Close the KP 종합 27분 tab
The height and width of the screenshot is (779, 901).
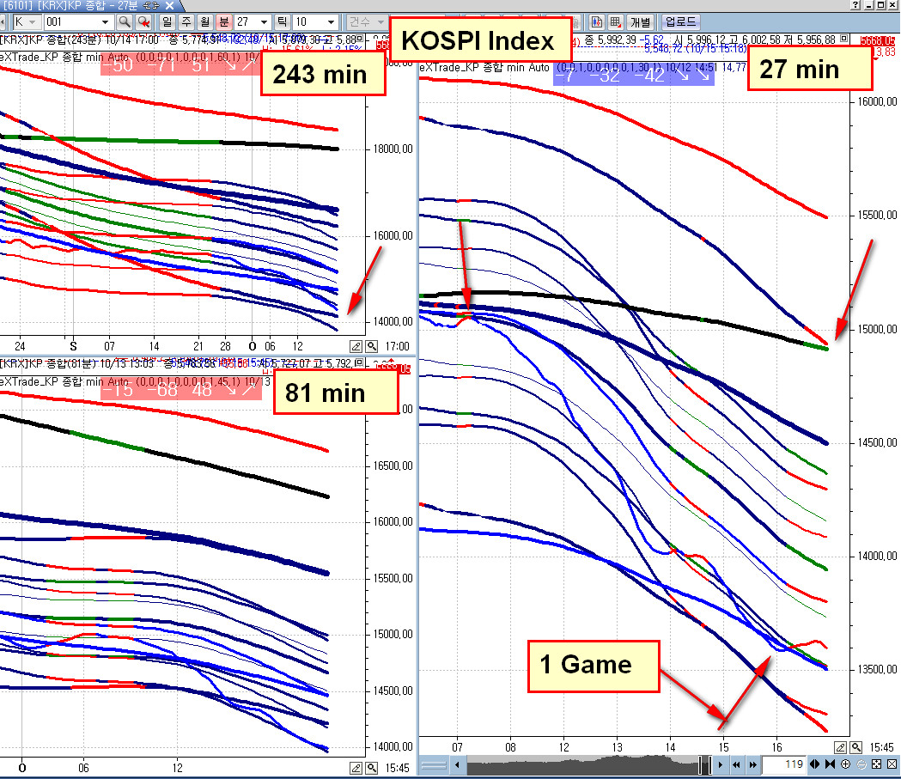170,5
